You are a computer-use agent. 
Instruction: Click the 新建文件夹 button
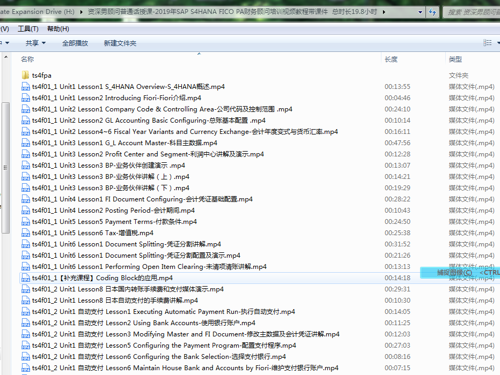coord(120,43)
